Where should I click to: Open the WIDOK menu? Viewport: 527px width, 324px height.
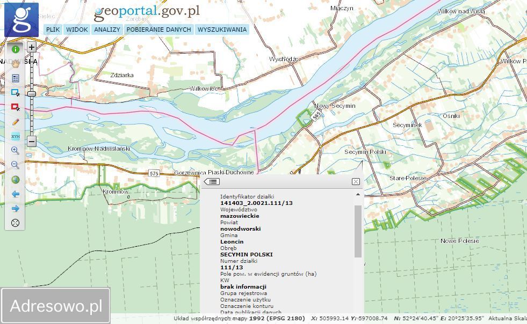(77, 30)
